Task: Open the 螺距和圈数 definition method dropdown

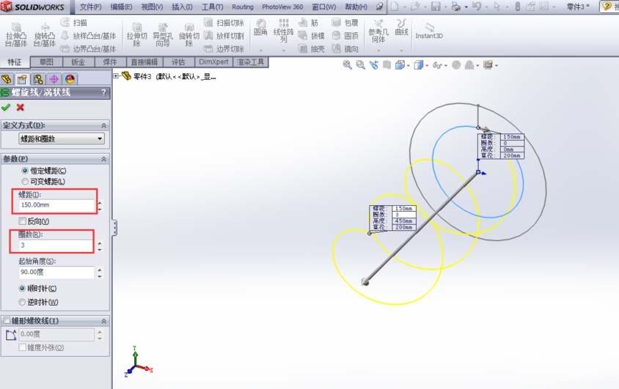Action: (62, 138)
